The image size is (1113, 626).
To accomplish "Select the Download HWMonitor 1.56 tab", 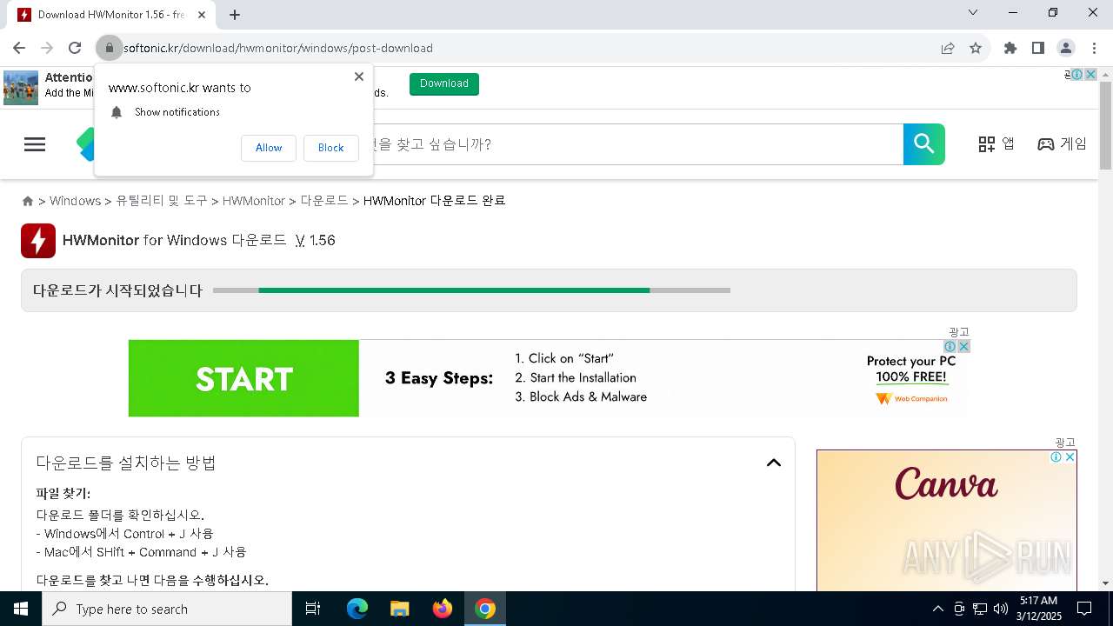I will (x=111, y=15).
